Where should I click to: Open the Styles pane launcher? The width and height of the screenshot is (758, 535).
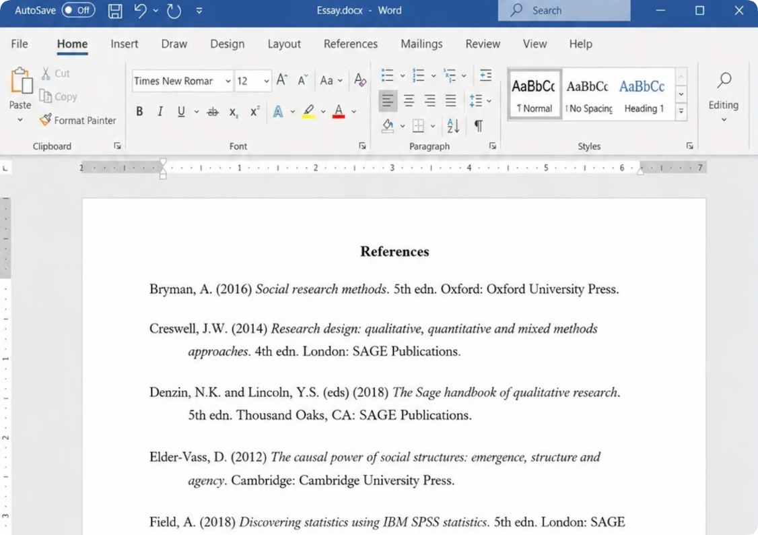click(x=690, y=146)
